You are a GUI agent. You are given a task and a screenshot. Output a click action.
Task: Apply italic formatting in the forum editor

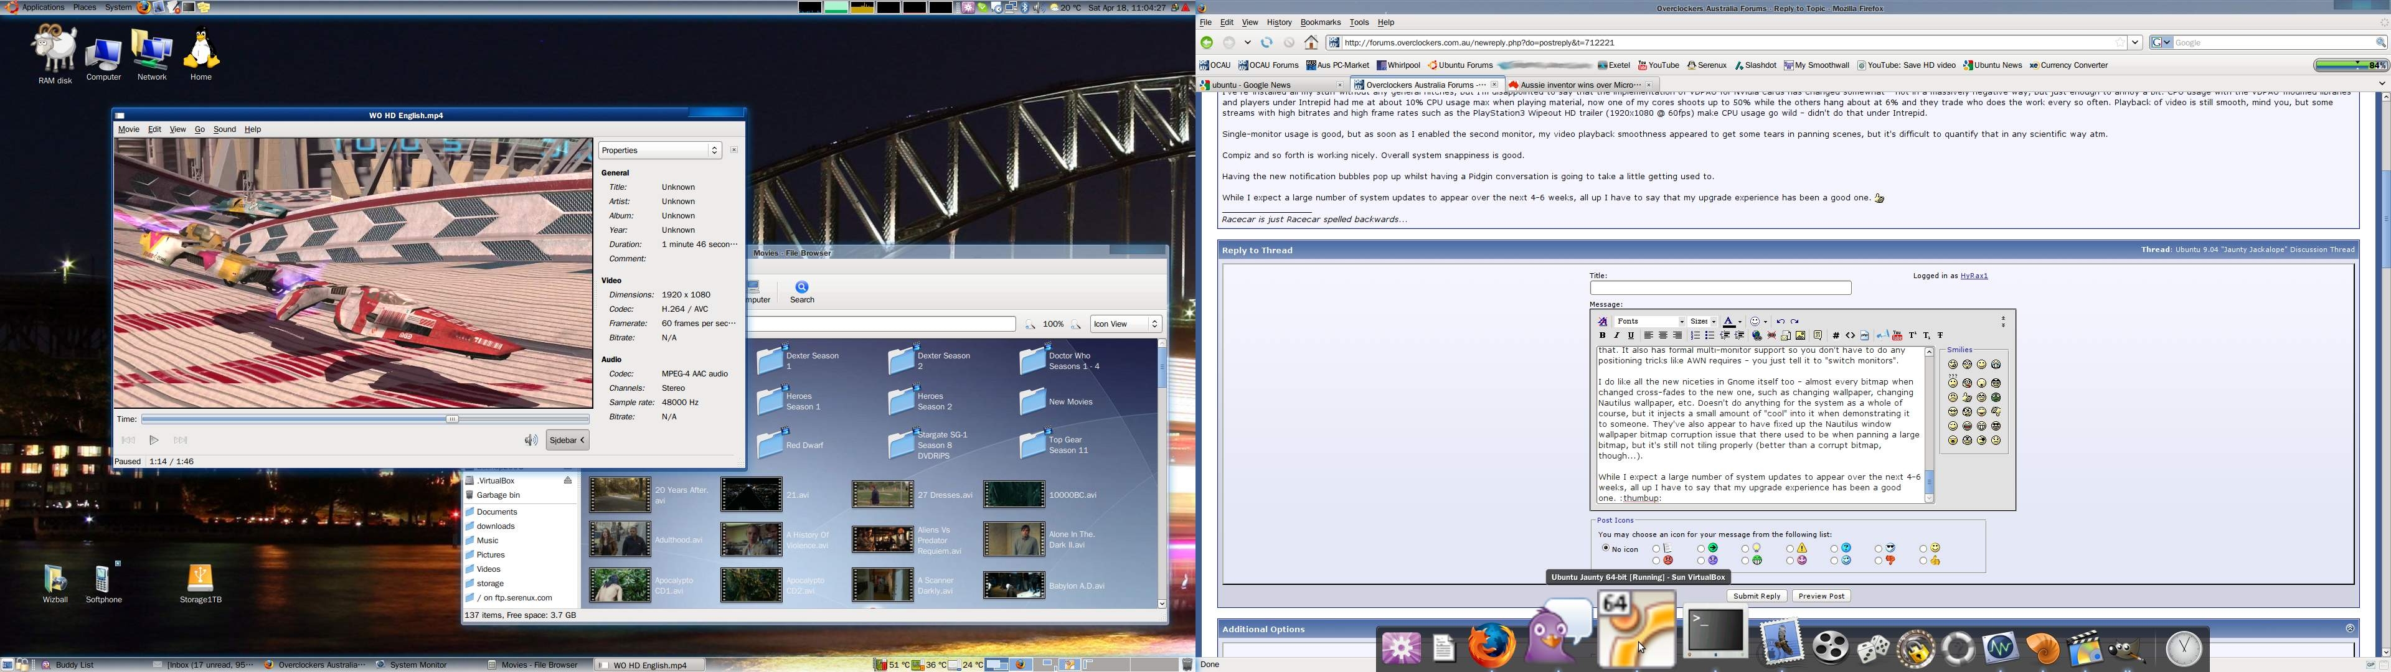(x=1617, y=335)
